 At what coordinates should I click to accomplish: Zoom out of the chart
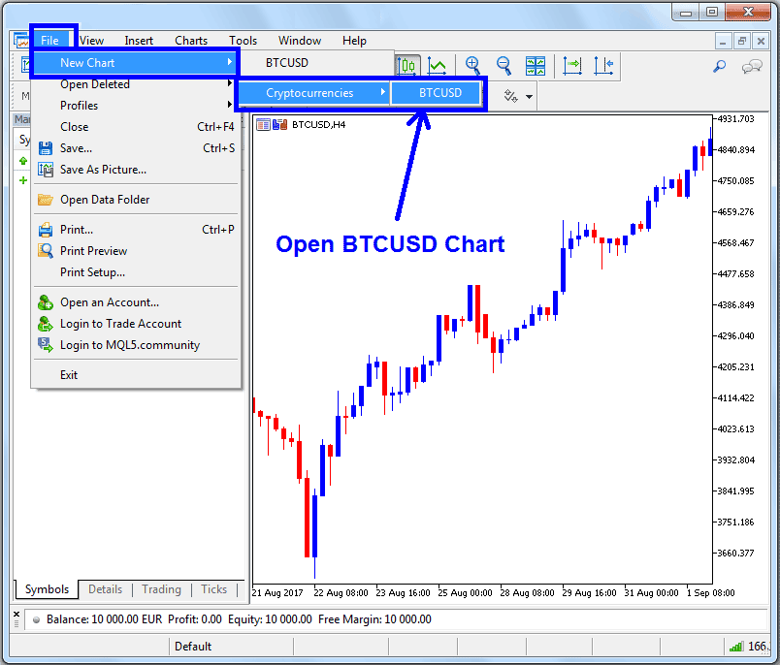[x=504, y=65]
